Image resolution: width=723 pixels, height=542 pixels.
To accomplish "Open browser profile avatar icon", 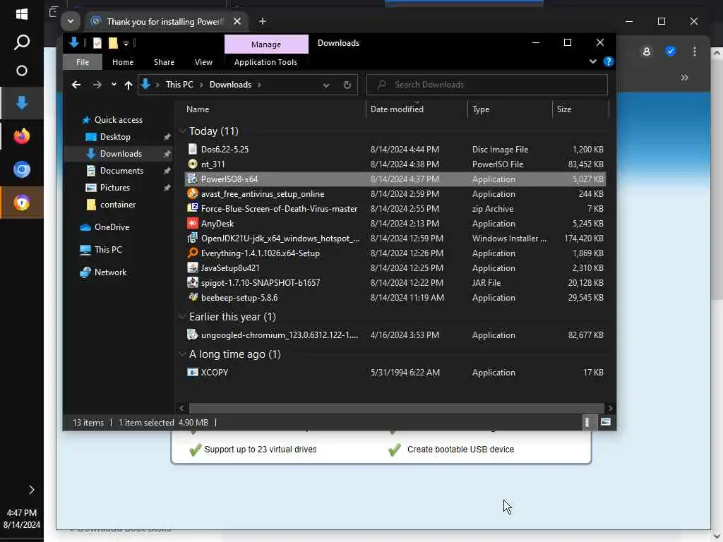I will coord(647,52).
